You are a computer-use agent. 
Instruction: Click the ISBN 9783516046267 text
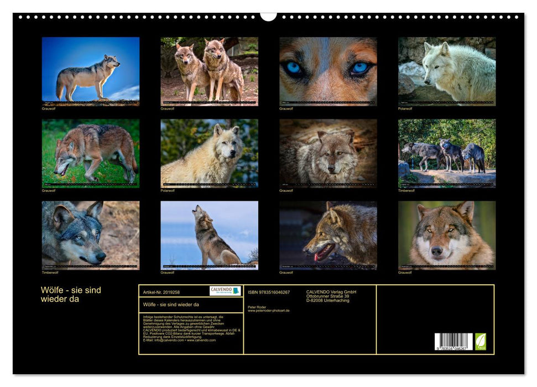pyautogui.click(x=269, y=292)
